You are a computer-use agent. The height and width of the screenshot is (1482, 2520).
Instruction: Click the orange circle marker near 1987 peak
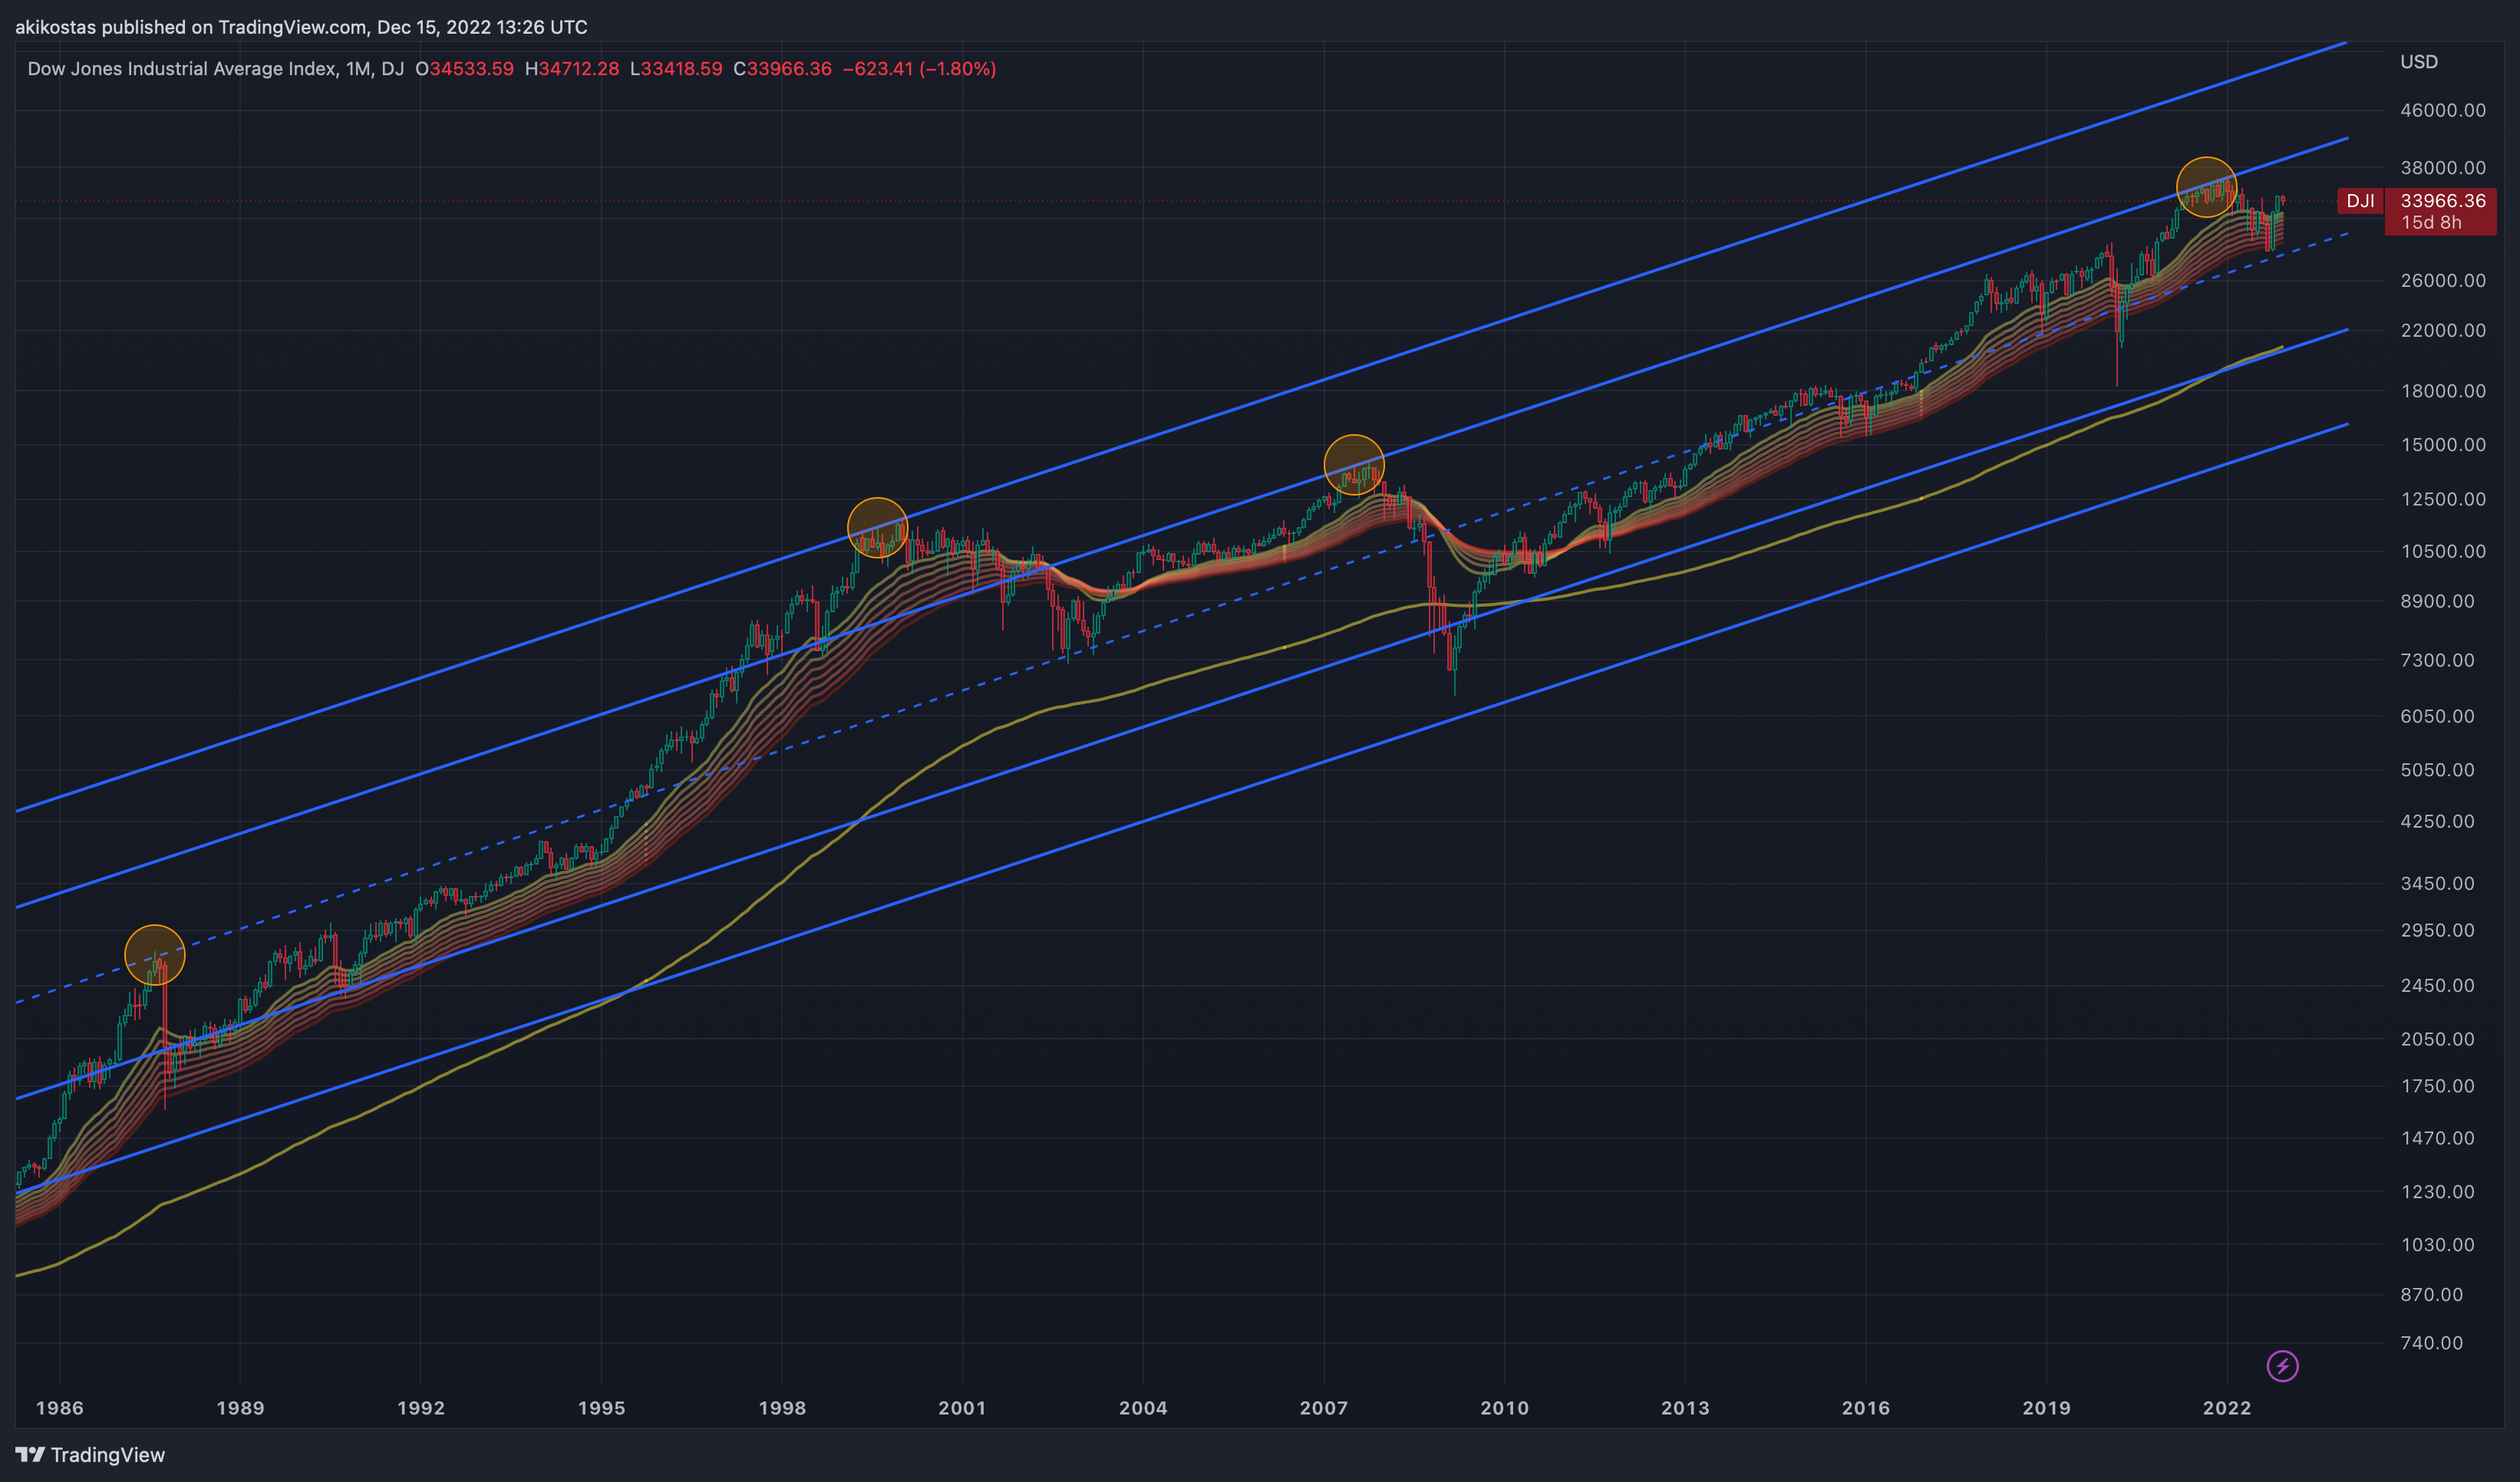click(x=155, y=954)
